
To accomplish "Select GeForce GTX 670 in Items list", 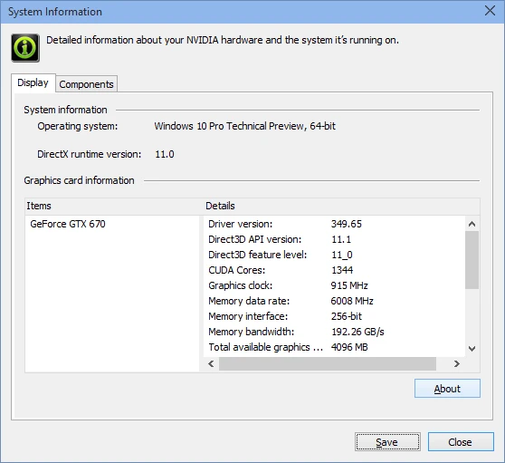I will tap(68, 224).
